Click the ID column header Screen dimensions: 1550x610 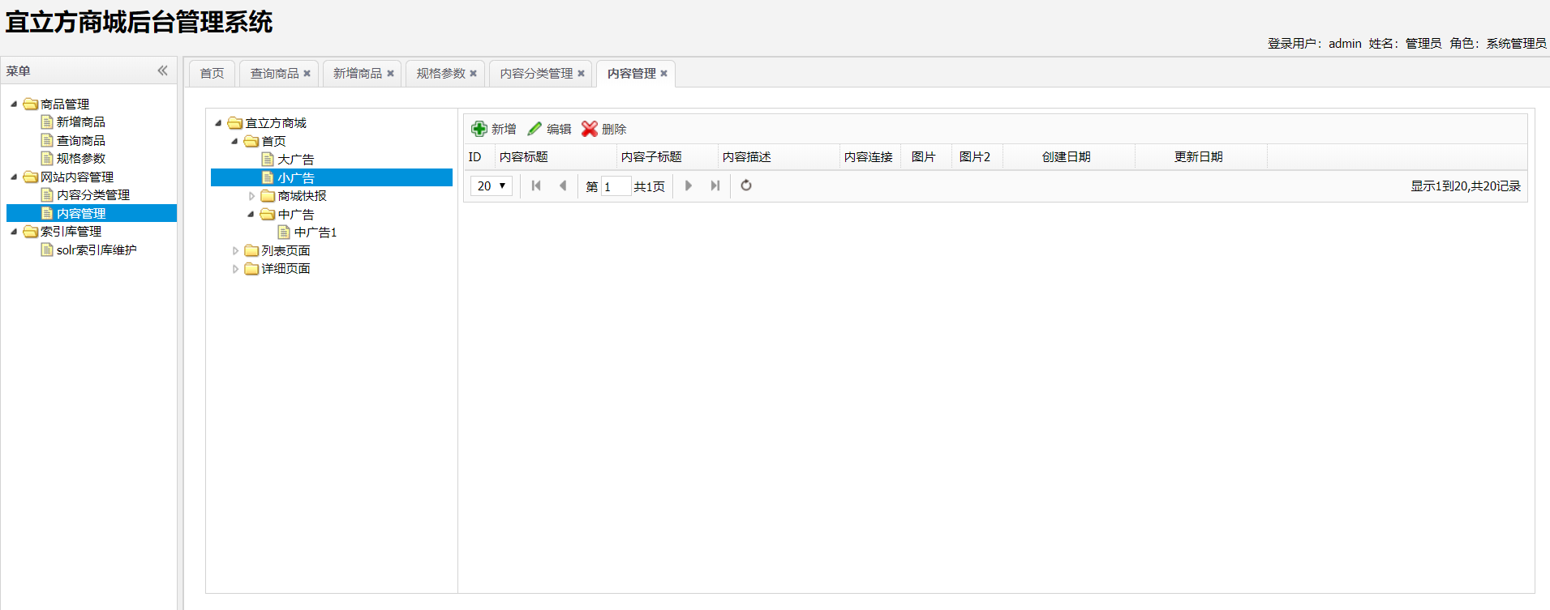pyautogui.click(x=479, y=157)
